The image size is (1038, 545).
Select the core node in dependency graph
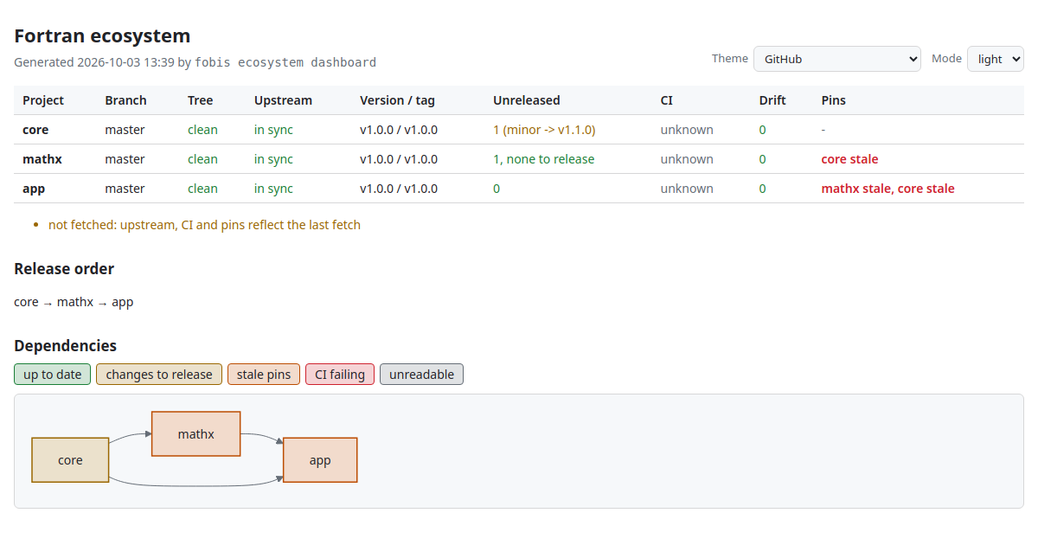[70, 460]
